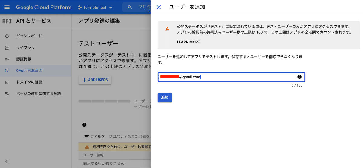Click the ユーザーを追加 panel title
363x168 pixels.
click(x=187, y=7)
